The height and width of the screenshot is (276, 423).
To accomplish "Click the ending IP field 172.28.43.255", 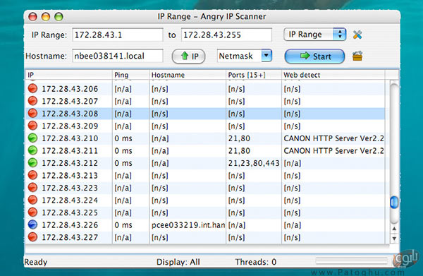I will coord(226,35).
